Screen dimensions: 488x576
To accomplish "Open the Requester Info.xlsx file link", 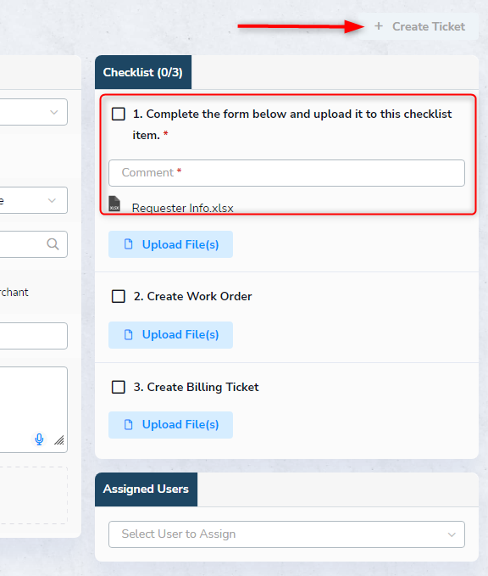I will (183, 208).
